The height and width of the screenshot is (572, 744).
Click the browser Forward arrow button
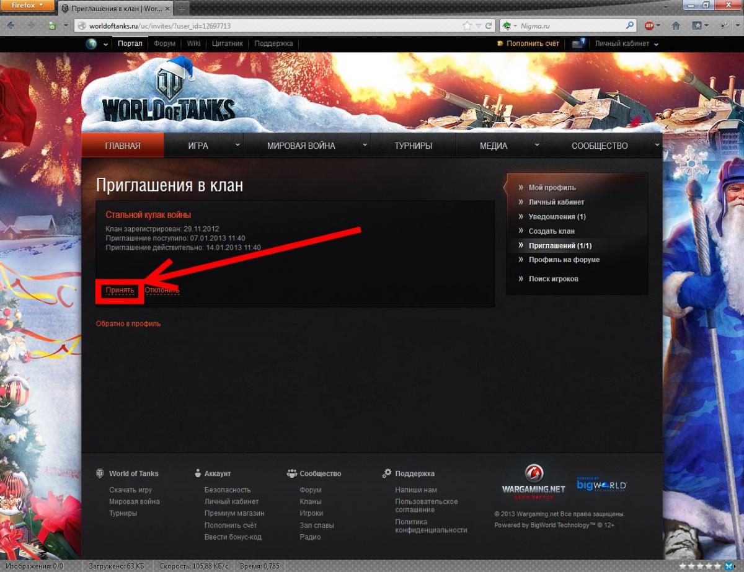click(32, 26)
